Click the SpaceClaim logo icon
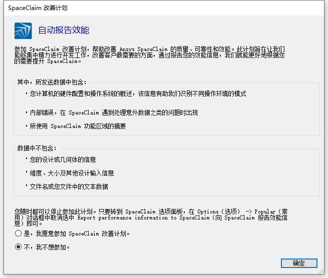This screenshot has width=328, height=278. [23, 30]
